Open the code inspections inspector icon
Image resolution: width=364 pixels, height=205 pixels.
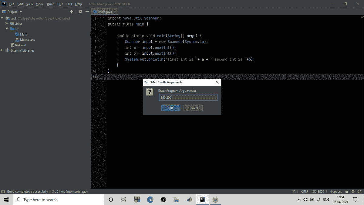coord(353,192)
